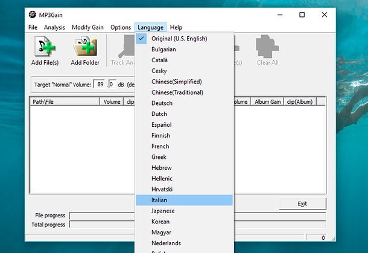Switch interface to Deutsch
368x253 pixels.
coord(184,103)
